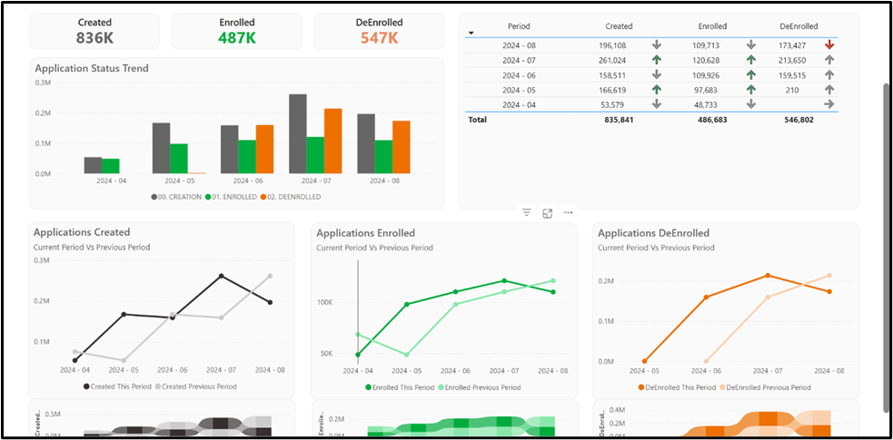Image resolution: width=893 pixels, height=440 pixels.
Task: Click gray down arrow beside 196,108 Created
Action: coord(656,45)
